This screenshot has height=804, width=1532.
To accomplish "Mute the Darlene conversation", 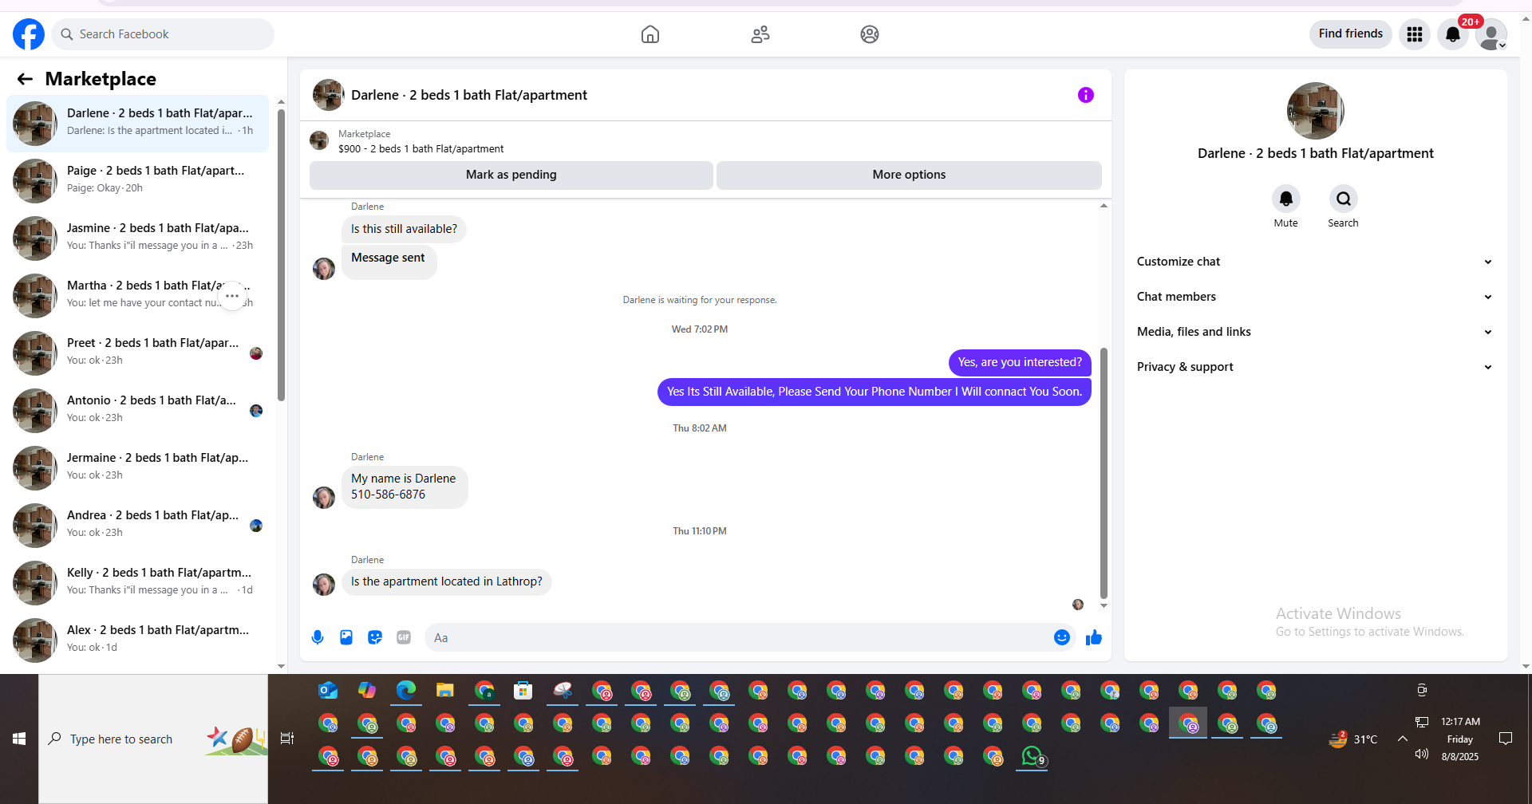I will 1285,199.
